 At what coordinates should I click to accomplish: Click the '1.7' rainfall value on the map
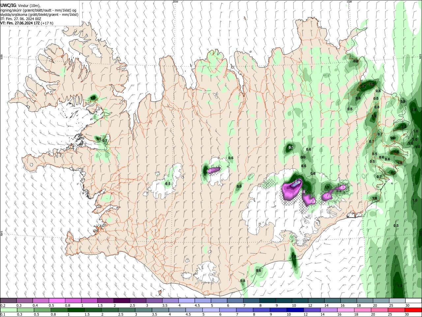(363, 86)
